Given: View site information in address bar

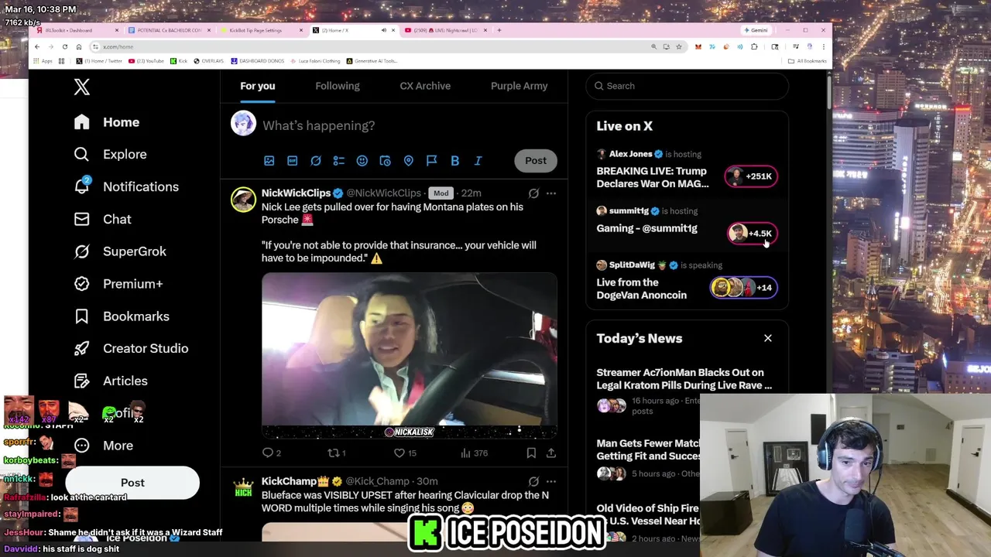Looking at the screenshot, I should pos(95,46).
